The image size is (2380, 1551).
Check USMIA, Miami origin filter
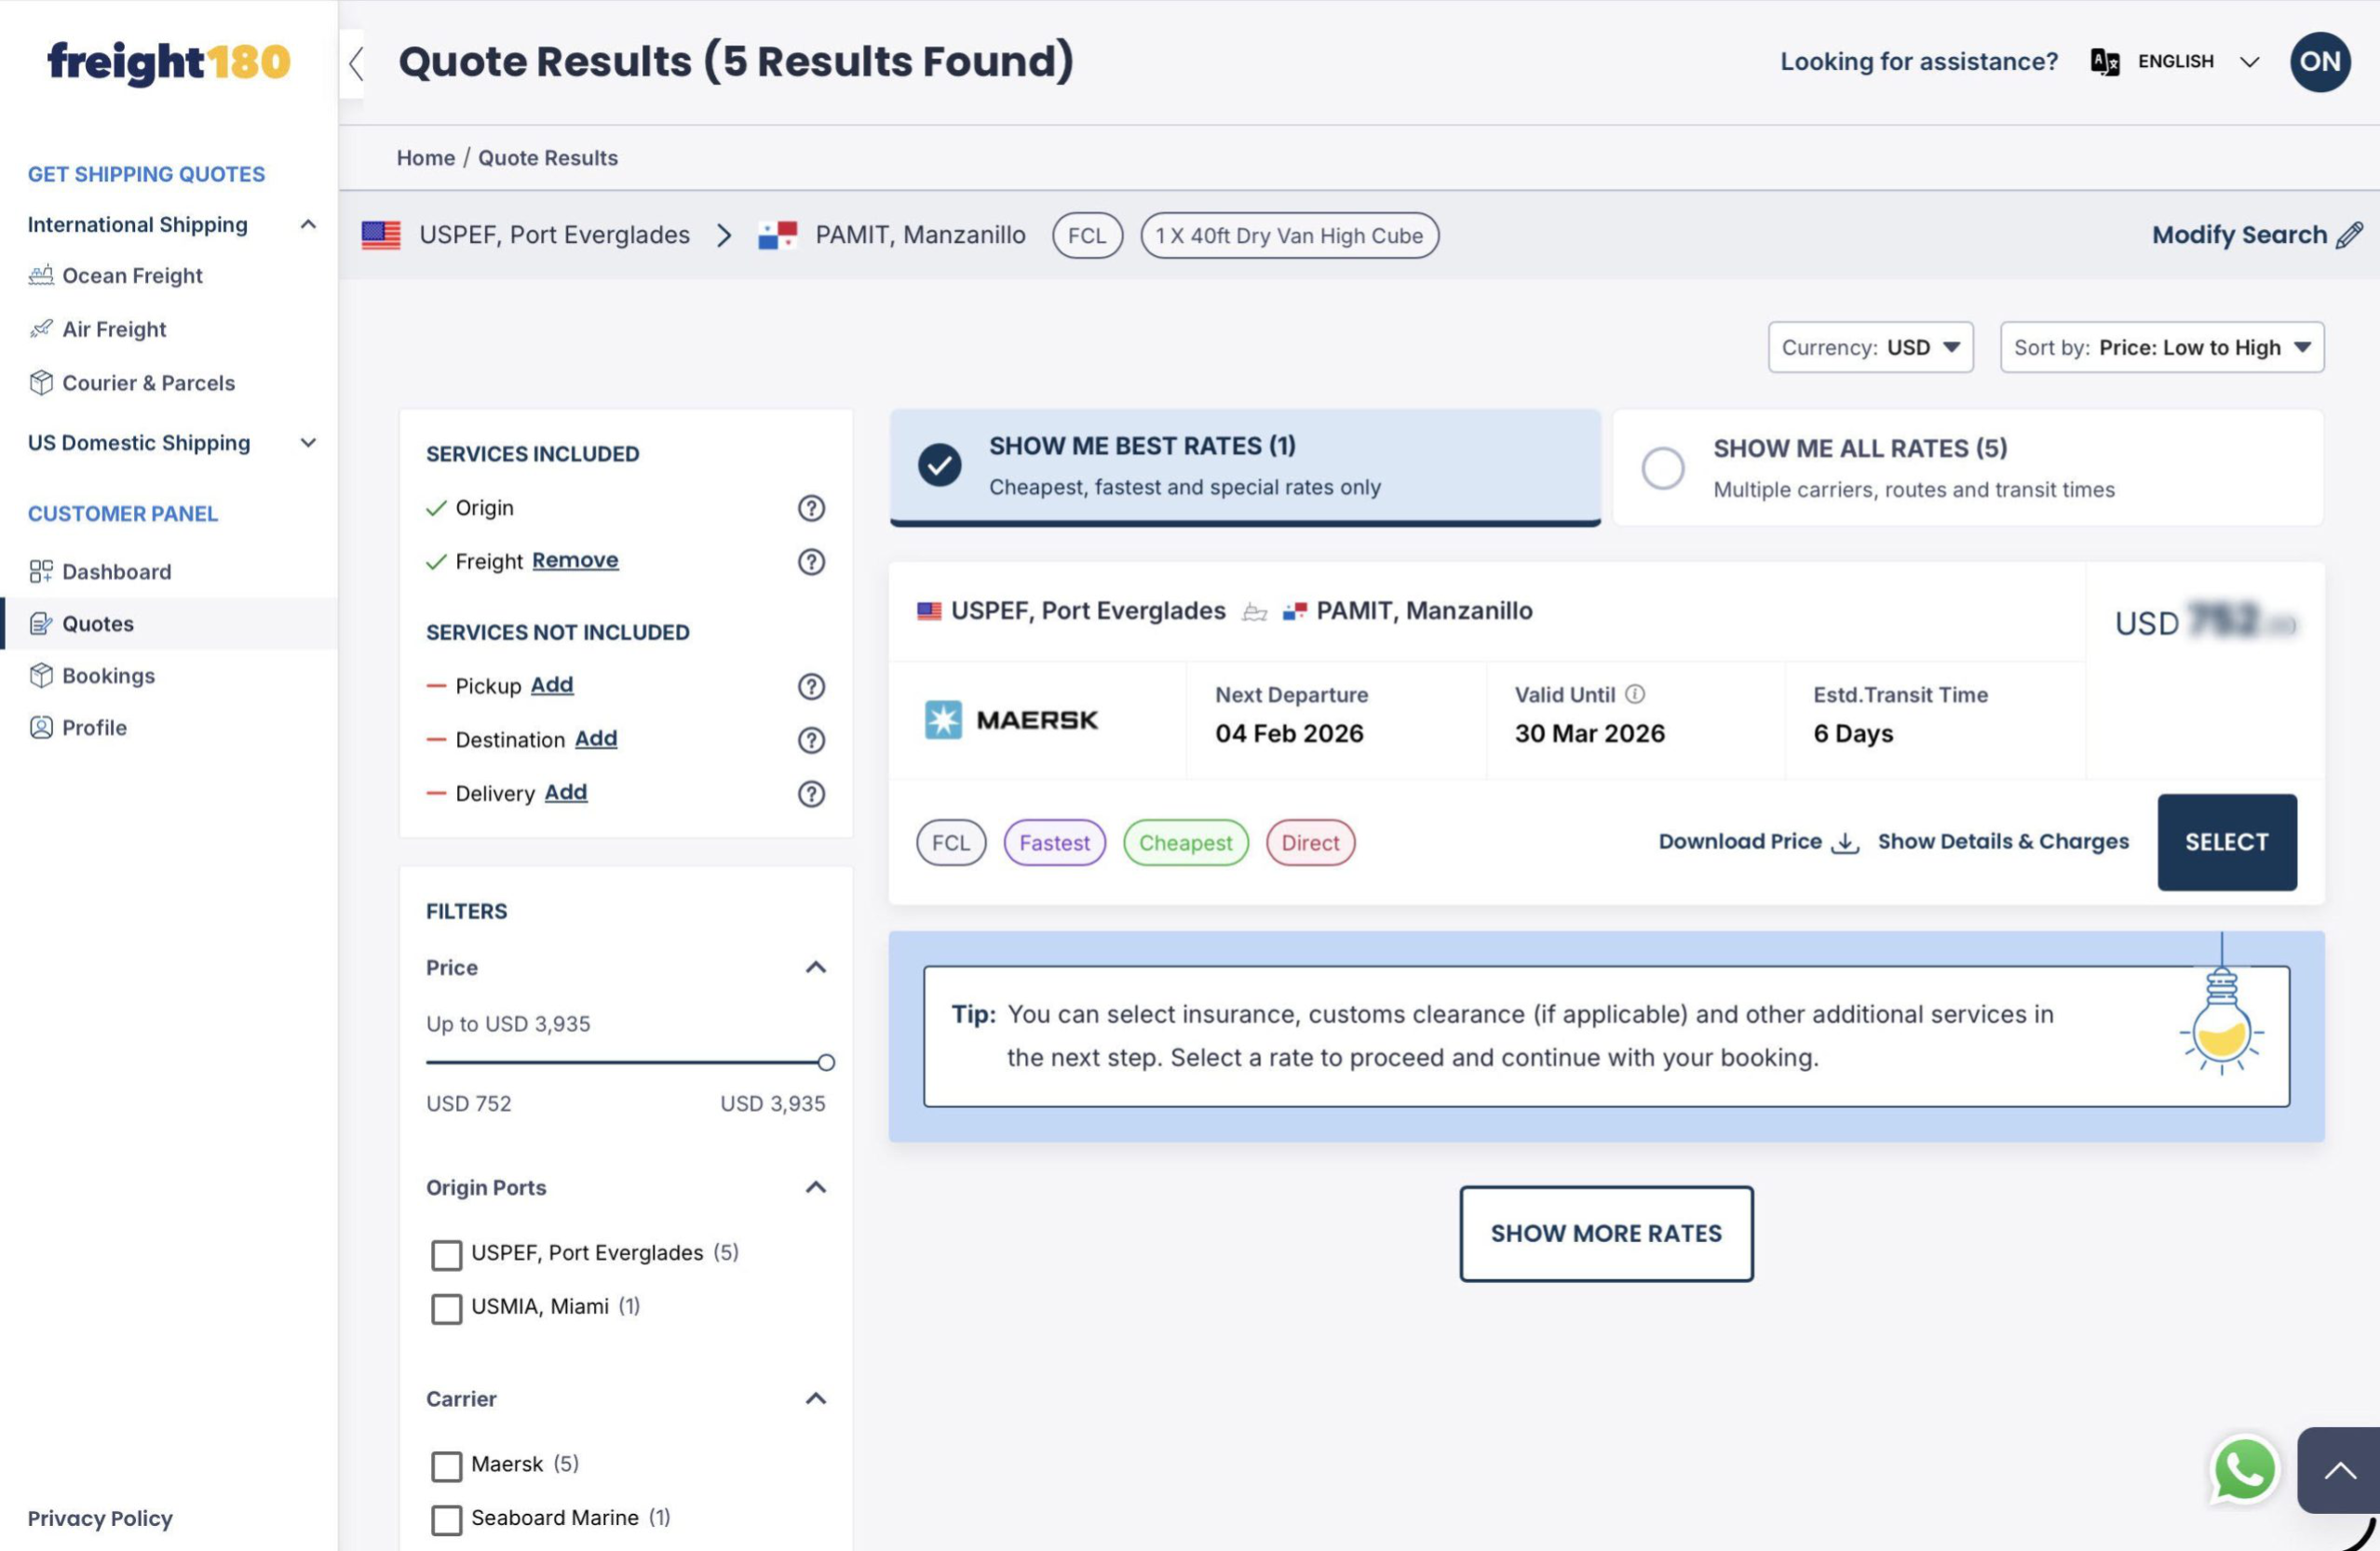447,1309
